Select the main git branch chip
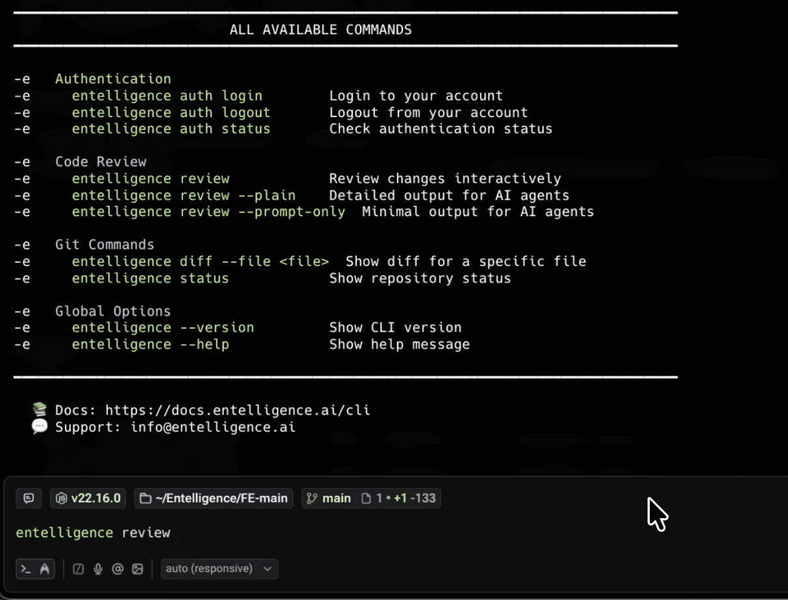This screenshot has height=600, width=788. [329, 498]
